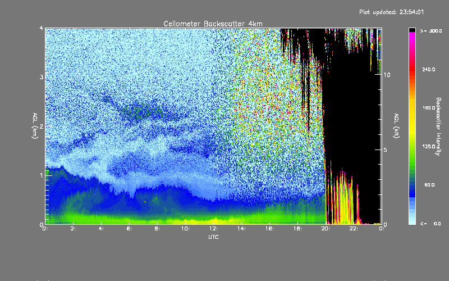
Task: Click the 10 kft tick label
Action: pos(387,75)
